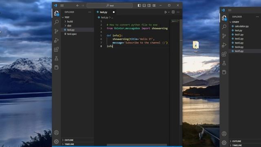The width and height of the screenshot is (261, 147).
Task: Open test.py in the STUDY folder list
Action: coord(238,31)
